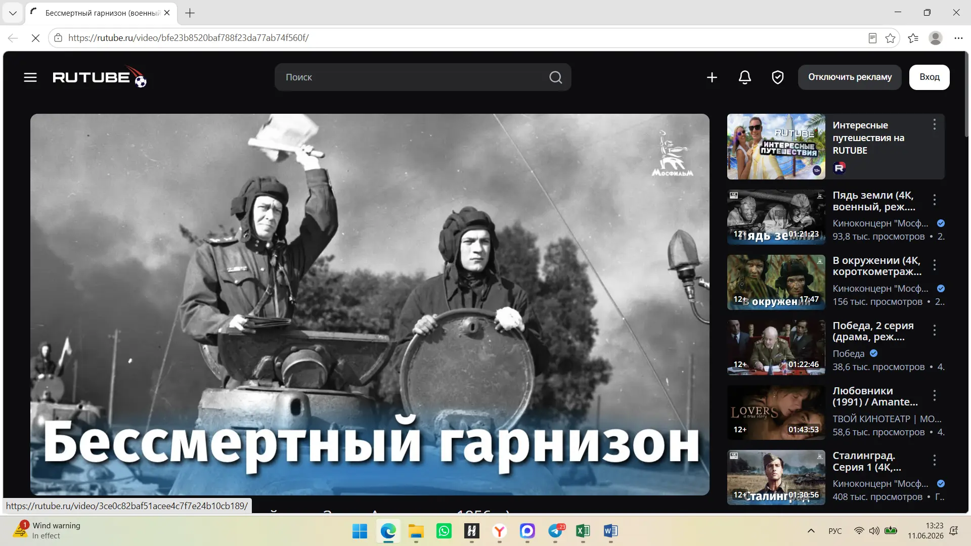Open WhatsApp from taskbar

[x=444, y=531]
